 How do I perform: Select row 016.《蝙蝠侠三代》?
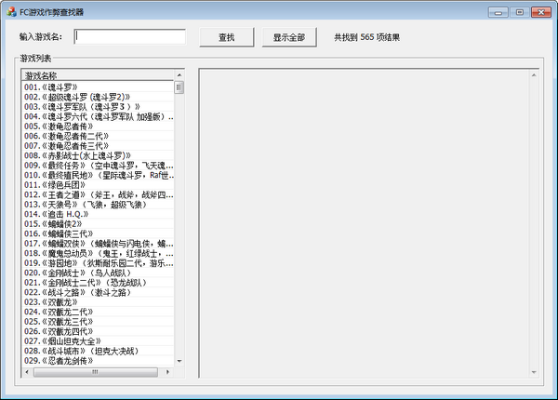click(98, 233)
